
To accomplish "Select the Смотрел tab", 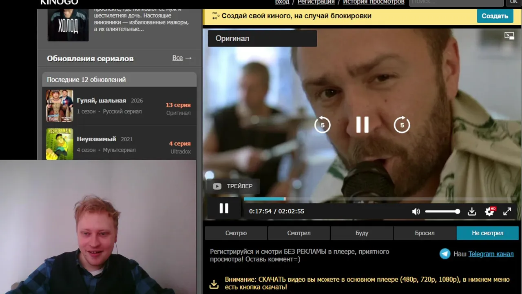I will click(299, 233).
